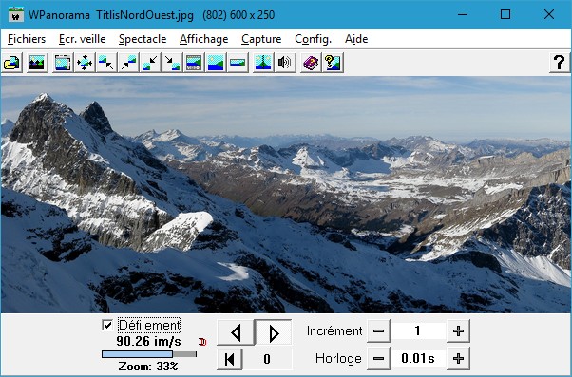Screen dimensions: 572x377
Task: Click the position value field showing 0
Action: 267,359
